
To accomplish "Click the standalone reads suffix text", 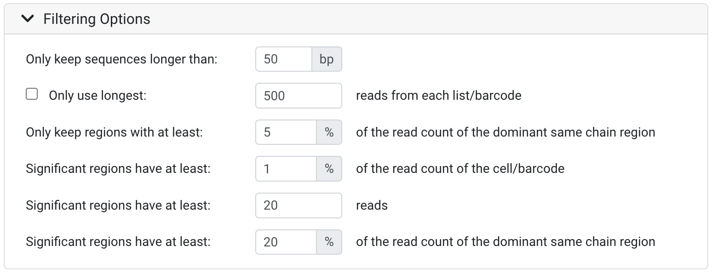I will tap(372, 205).
